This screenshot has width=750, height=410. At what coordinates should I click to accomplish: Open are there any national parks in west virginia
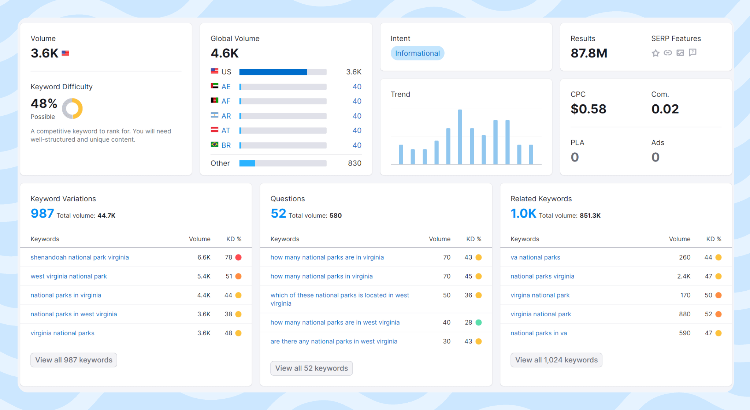click(x=334, y=342)
